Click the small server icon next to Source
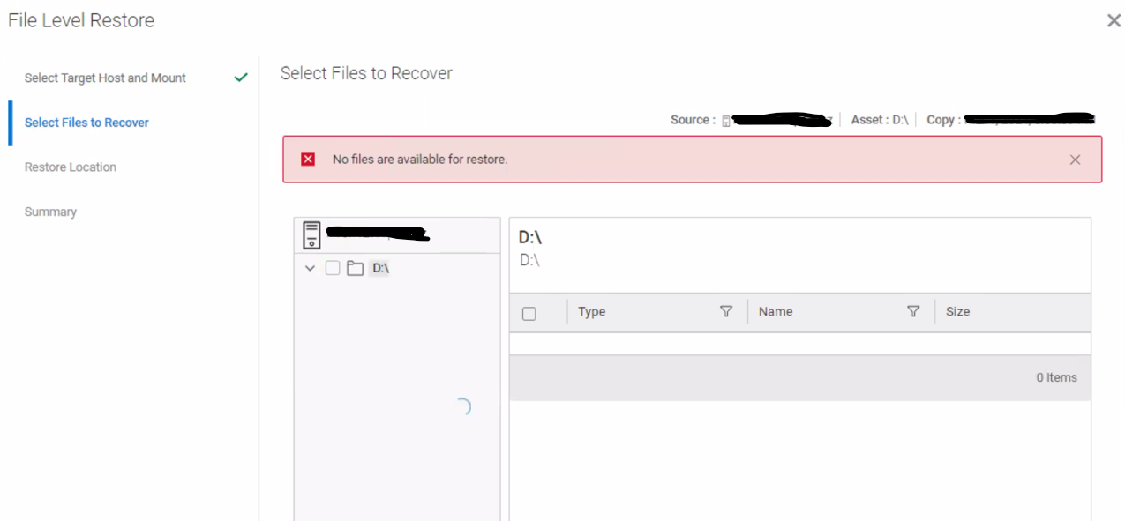1125x521 pixels. [x=727, y=119]
